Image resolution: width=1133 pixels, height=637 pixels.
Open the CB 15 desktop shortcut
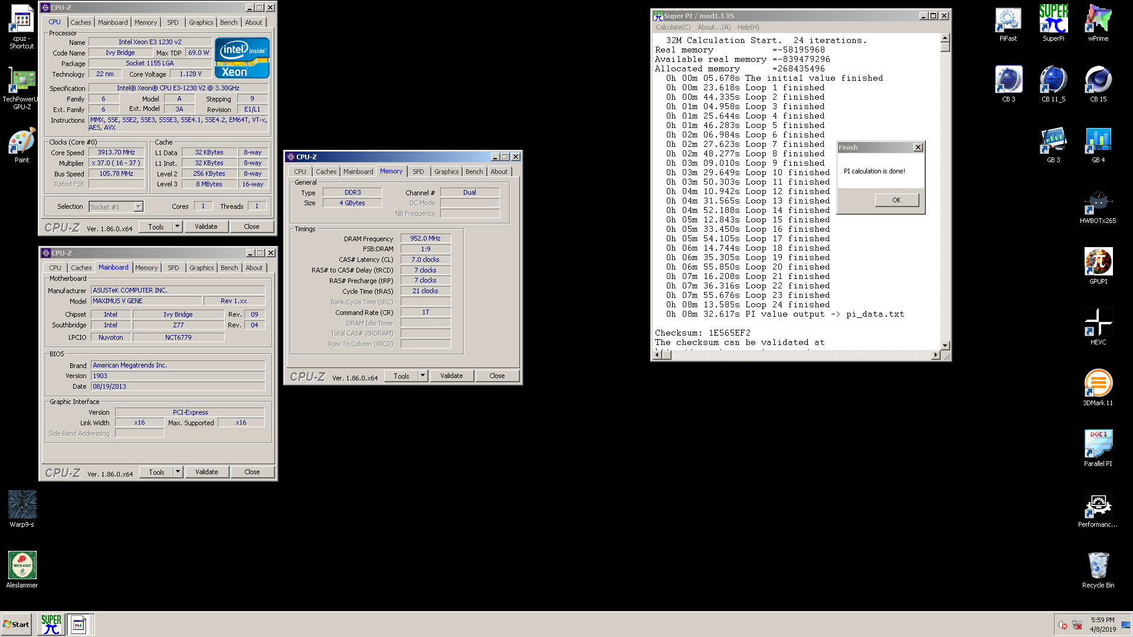coord(1098,84)
